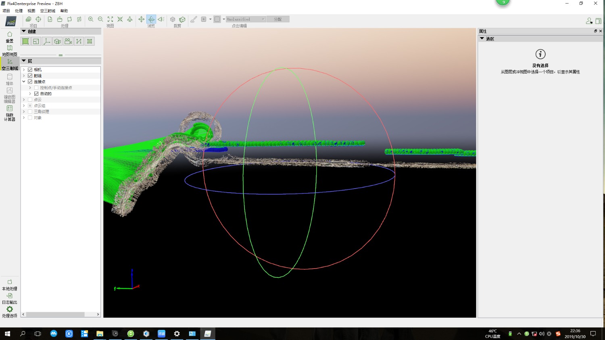
Task: Toggle the 自动的 layer checkbox
Action: (36, 94)
